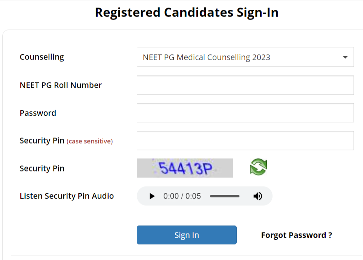The image size is (363, 260).
Task: Play the security pin audio
Action: coord(152,196)
